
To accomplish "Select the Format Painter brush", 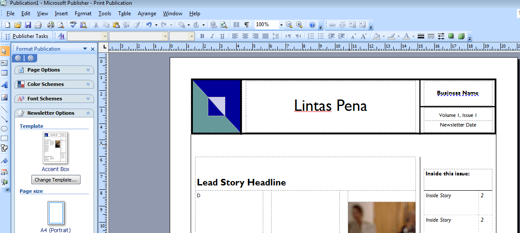I will tap(136, 25).
